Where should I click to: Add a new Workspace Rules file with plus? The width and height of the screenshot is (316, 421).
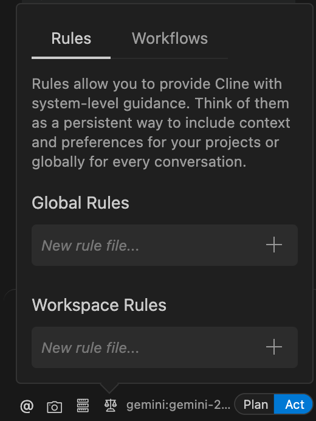[x=274, y=347]
